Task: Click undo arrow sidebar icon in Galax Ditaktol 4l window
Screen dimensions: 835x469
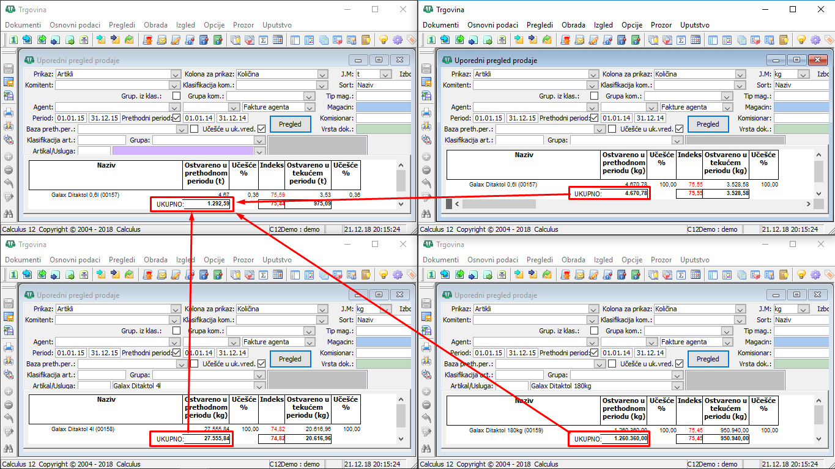Action: click(x=9, y=418)
